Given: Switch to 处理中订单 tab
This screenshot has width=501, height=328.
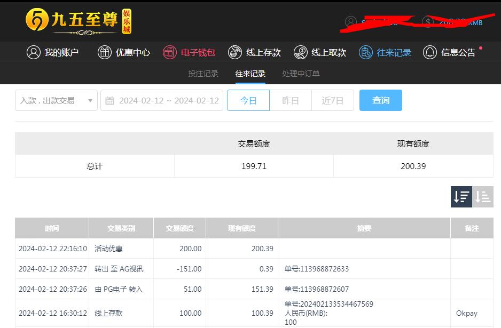Looking at the screenshot, I should click(x=301, y=74).
